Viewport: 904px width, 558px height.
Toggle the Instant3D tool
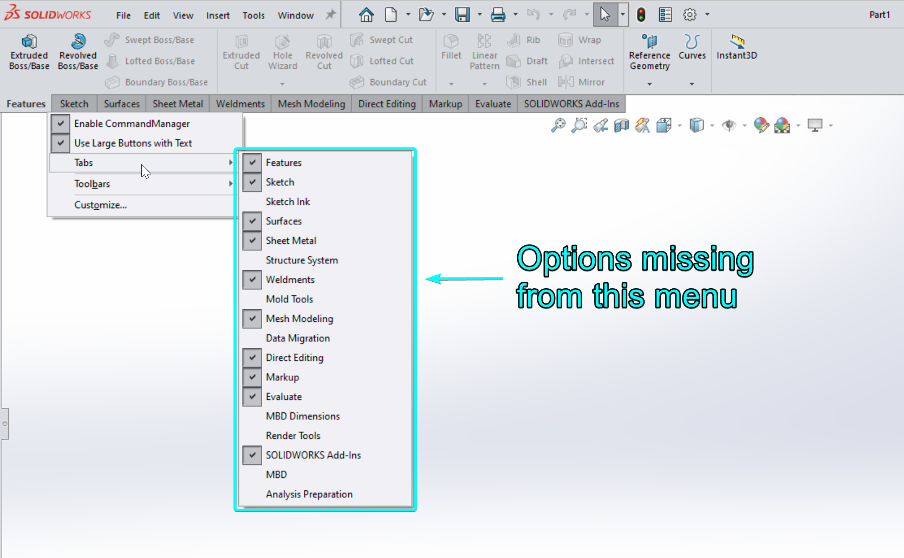click(x=737, y=47)
